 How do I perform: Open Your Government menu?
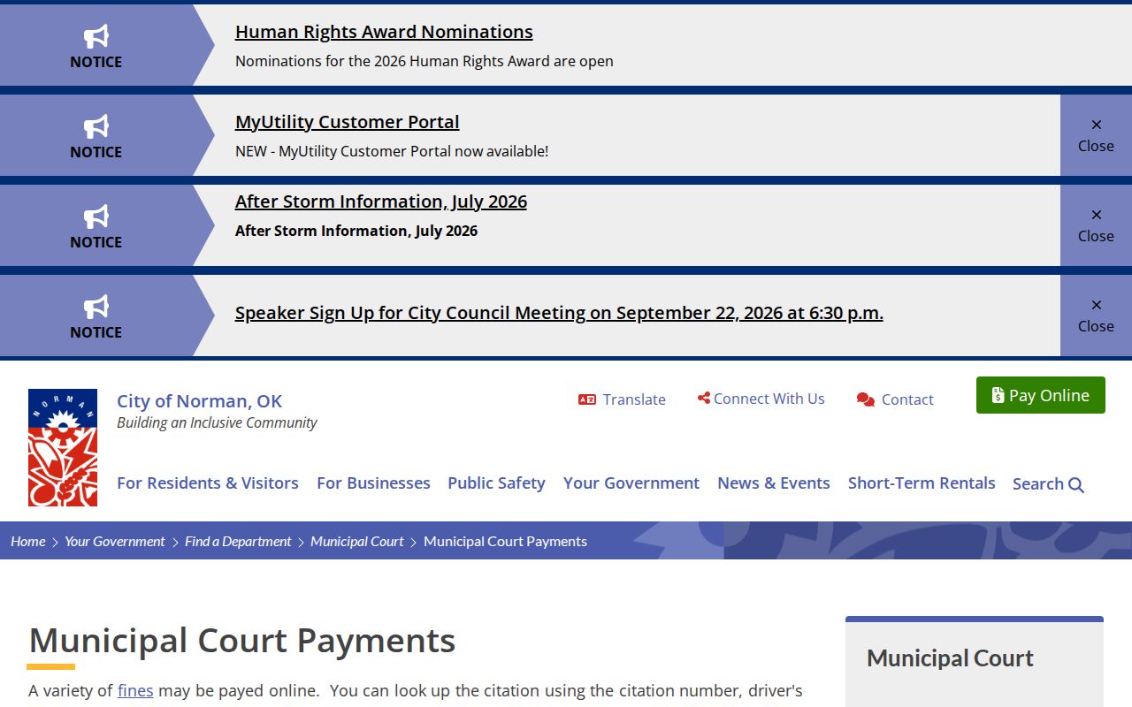pyautogui.click(x=631, y=483)
